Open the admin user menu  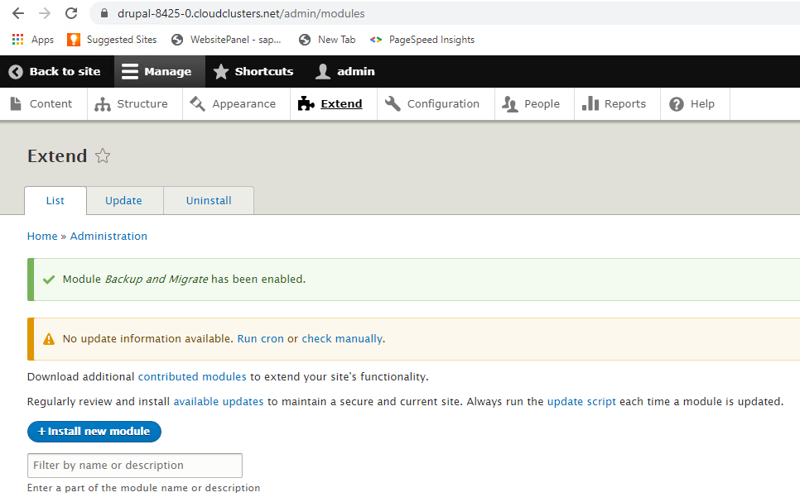pyautogui.click(x=345, y=72)
